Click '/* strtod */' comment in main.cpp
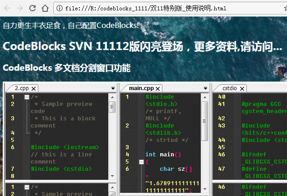This screenshot has height=196, width=287. (167, 140)
